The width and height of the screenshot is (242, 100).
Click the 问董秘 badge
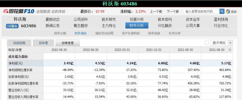pyautogui.click(x=12, y=26)
